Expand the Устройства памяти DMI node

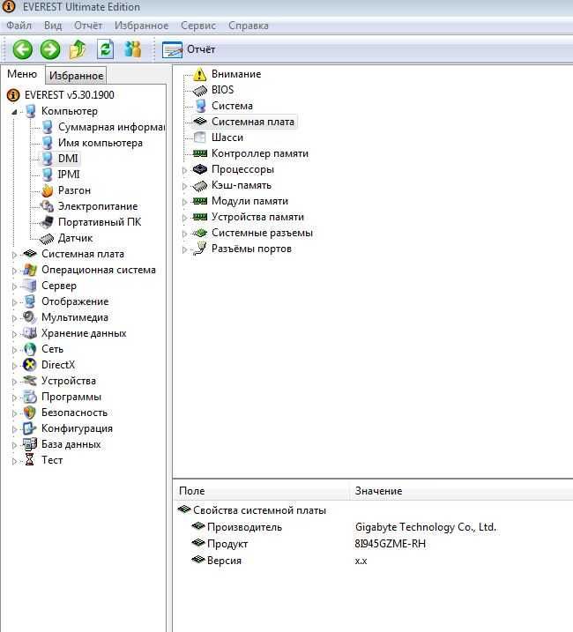(x=184, y=218)
